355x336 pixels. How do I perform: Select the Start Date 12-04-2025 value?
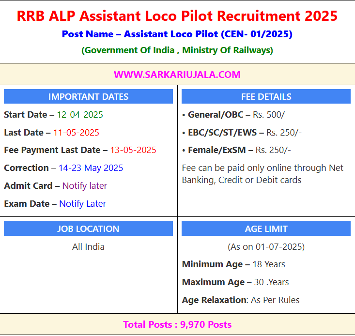(80, 115)
